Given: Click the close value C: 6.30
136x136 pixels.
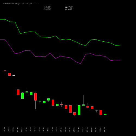Looking at the screenshot, I should click(47, 7).
